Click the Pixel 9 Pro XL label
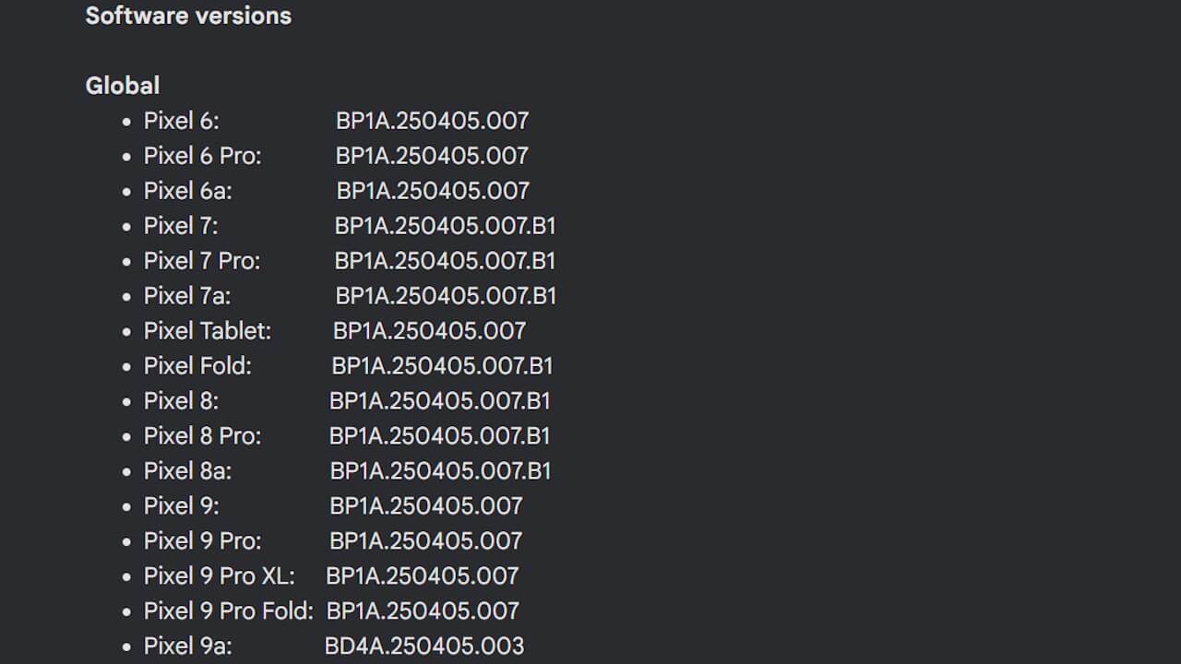The height and width of the screenshot is (664, 1181). tap(220, 576)
